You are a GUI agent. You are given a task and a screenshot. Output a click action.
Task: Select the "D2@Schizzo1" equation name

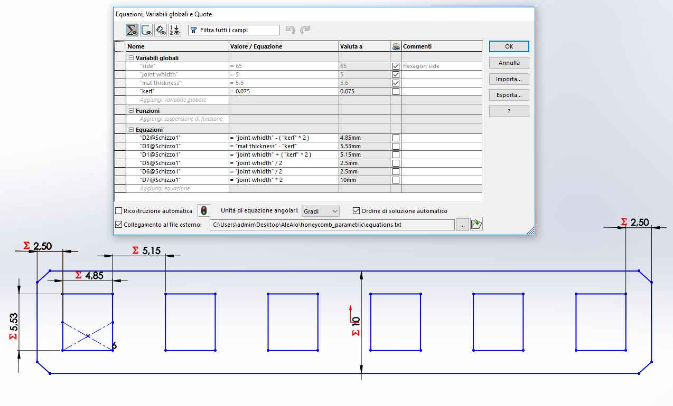[x=177, y=138]
